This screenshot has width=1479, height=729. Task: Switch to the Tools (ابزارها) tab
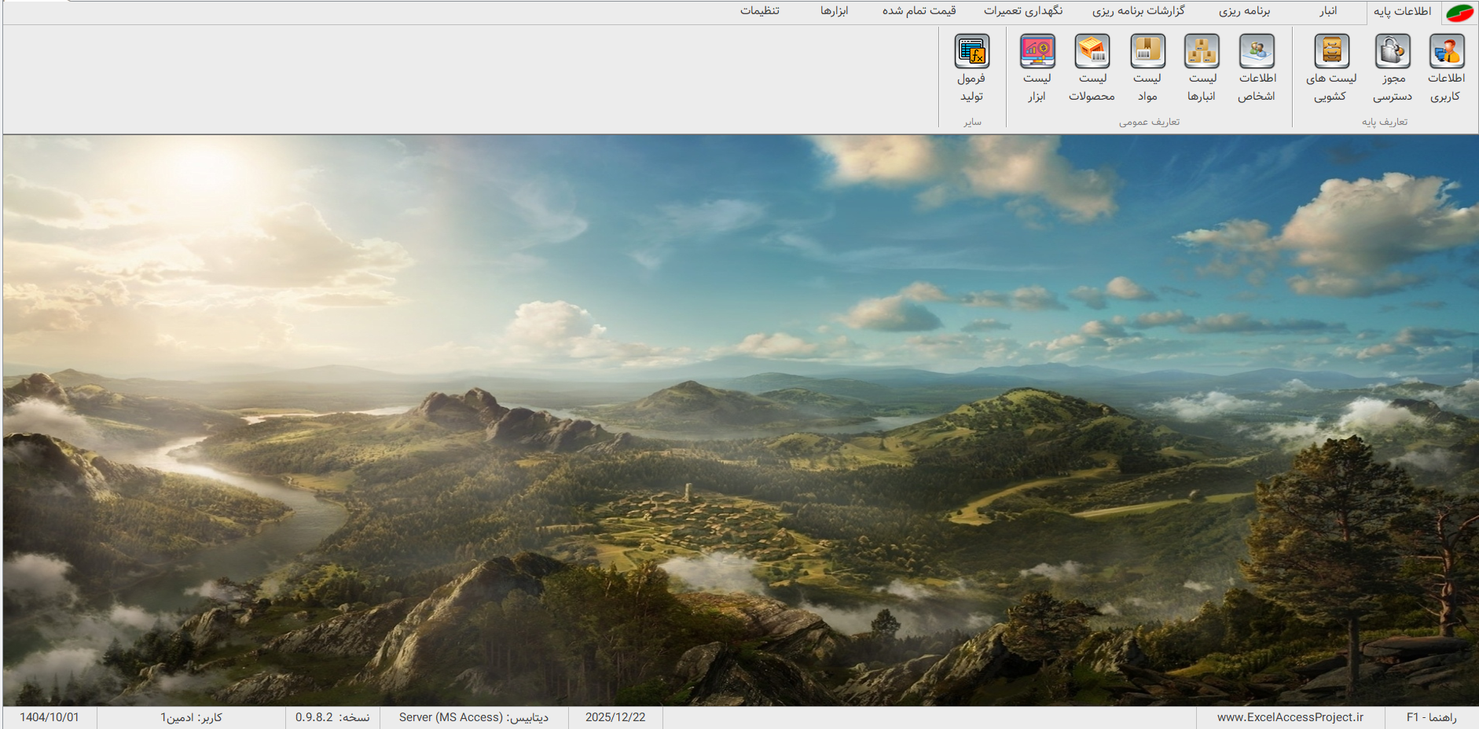coord(834,11)
